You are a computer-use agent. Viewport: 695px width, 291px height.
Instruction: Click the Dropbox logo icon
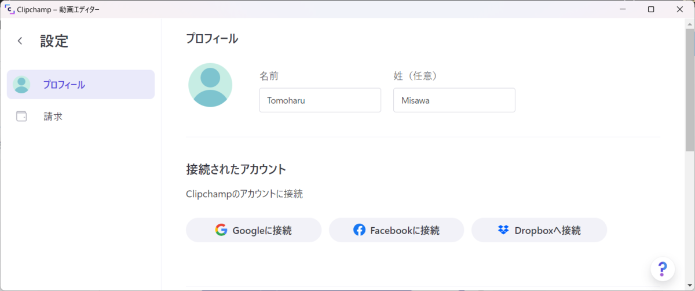503,230
